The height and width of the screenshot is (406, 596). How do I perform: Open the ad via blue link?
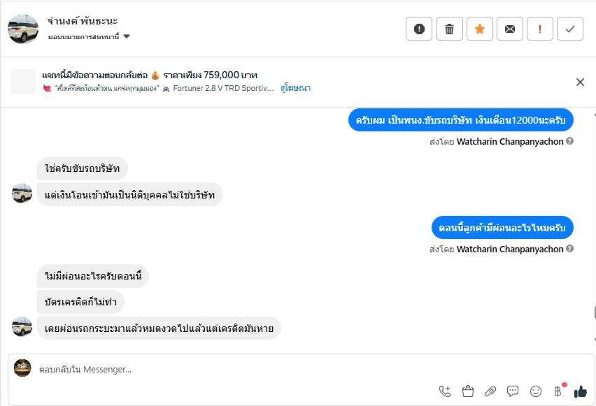coord(295,88)
